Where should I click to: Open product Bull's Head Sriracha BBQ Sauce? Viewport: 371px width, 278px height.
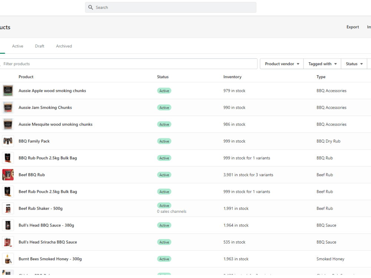(48, 242)
